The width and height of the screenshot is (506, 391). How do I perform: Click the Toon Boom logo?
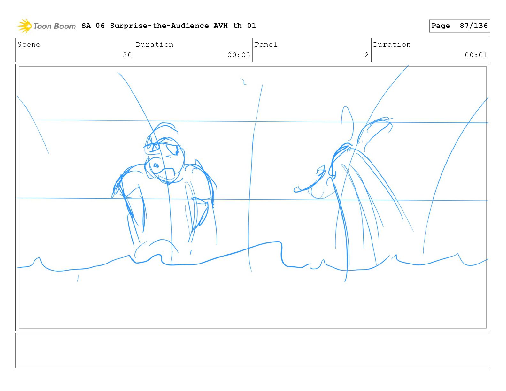pyautogui.click(x=46, y=26)
